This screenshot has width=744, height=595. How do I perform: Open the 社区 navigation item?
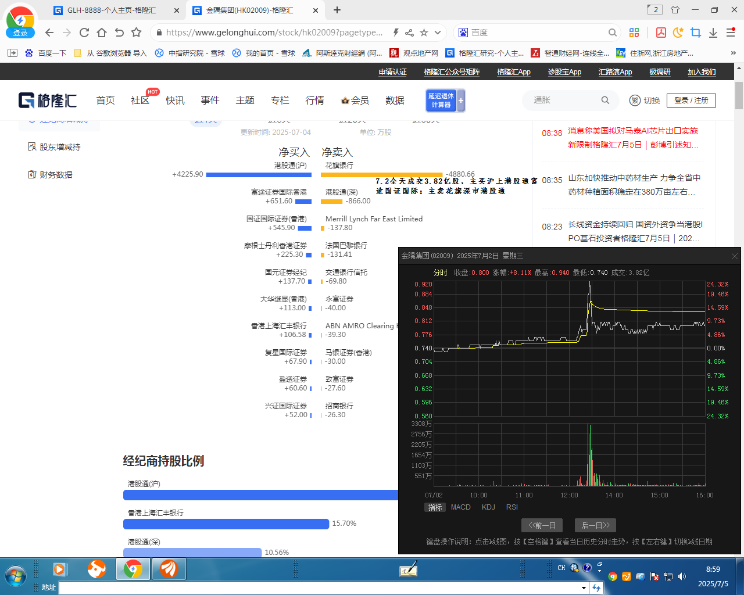click(x=140, y=101)
